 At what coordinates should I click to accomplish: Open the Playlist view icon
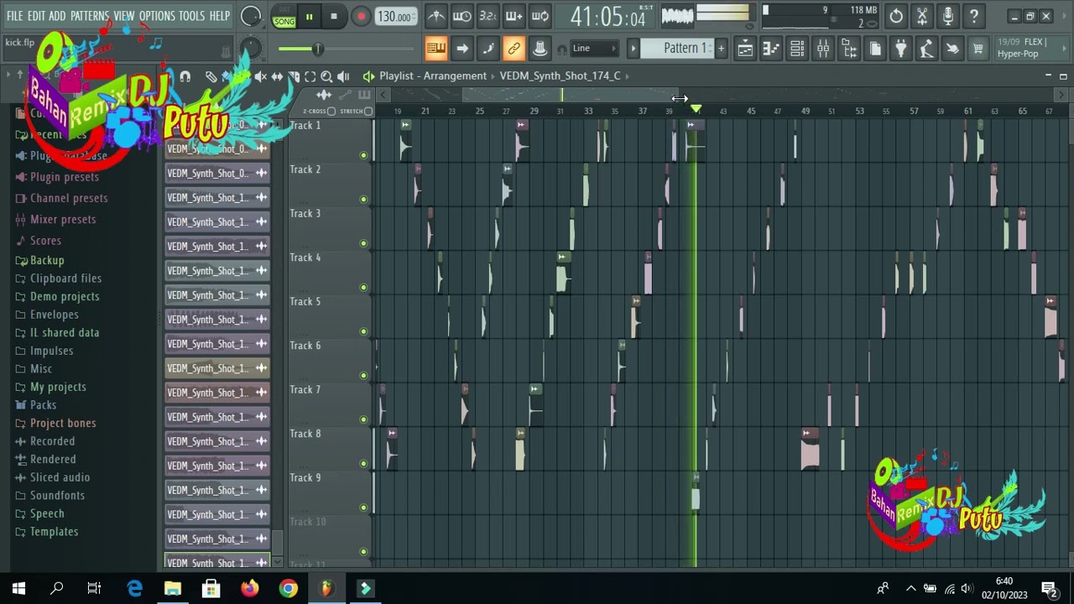[x=745, y=49]
